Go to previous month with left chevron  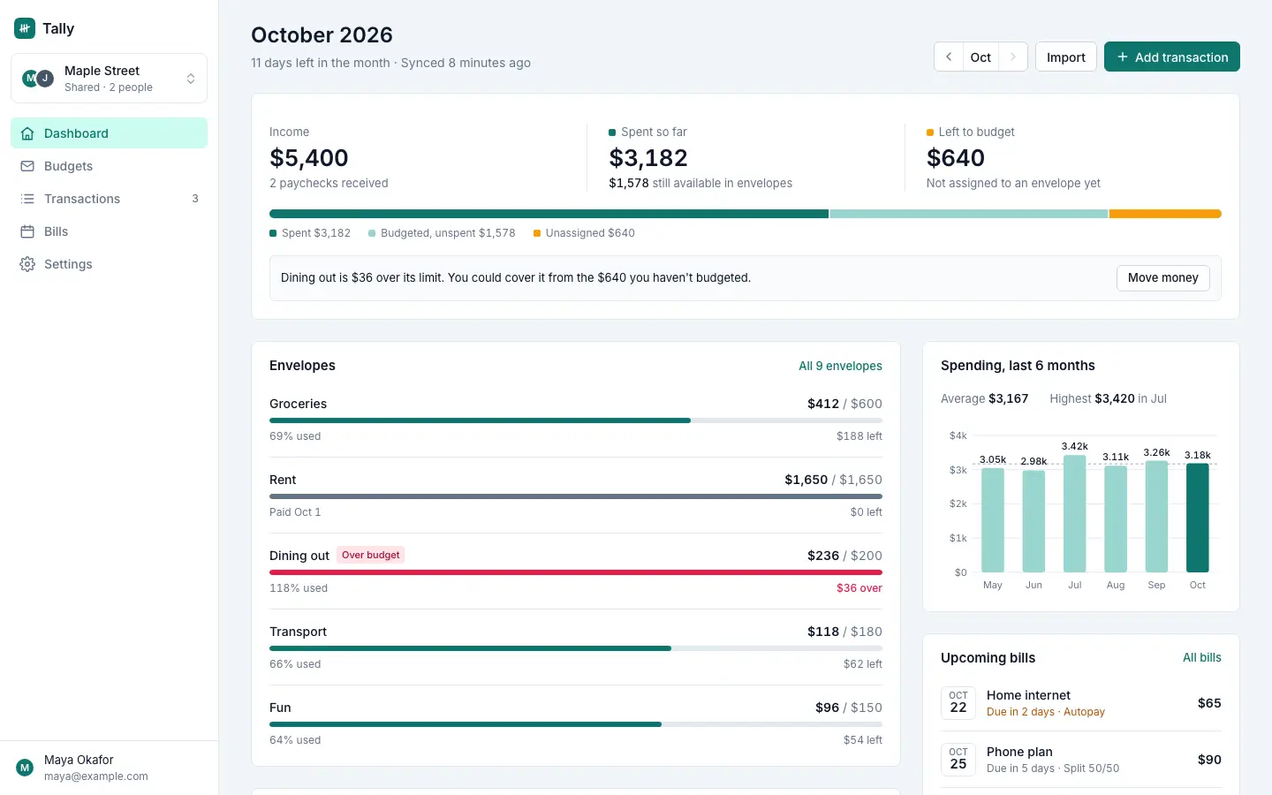pyautogui.click(x=949, y=57)
